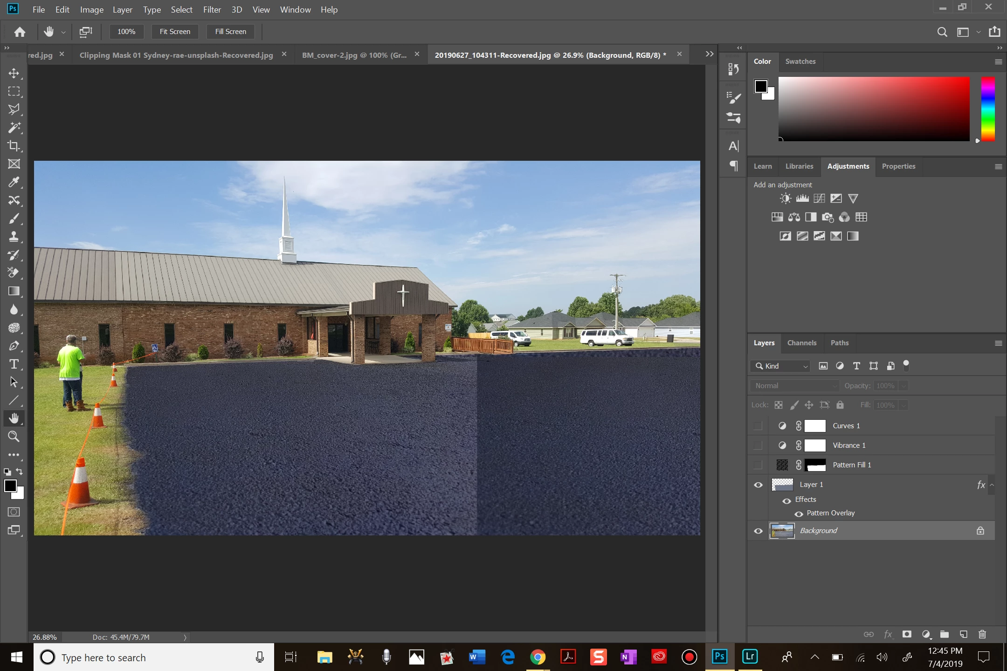This screenshot has width=1007, height=671.
Task: Select the Clone Stamp tool
Action: pos(14,237)
